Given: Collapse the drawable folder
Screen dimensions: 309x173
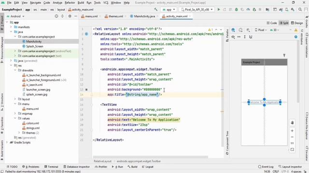Looking at the screenshot, I should point(15,70).
